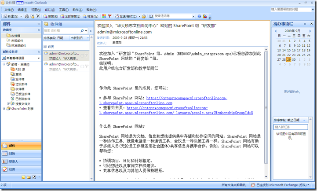This screenshot has width=317, height=191.
Task: Open the 已删除邮件 folder
Action: 20,99
